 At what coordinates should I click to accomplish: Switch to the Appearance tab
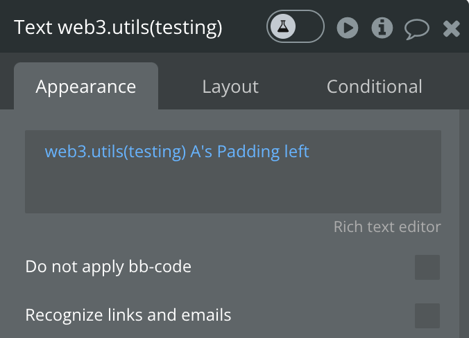(86, 87)
